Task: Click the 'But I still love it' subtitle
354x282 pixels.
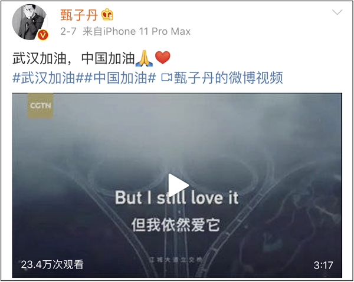Action: point(177,198)
